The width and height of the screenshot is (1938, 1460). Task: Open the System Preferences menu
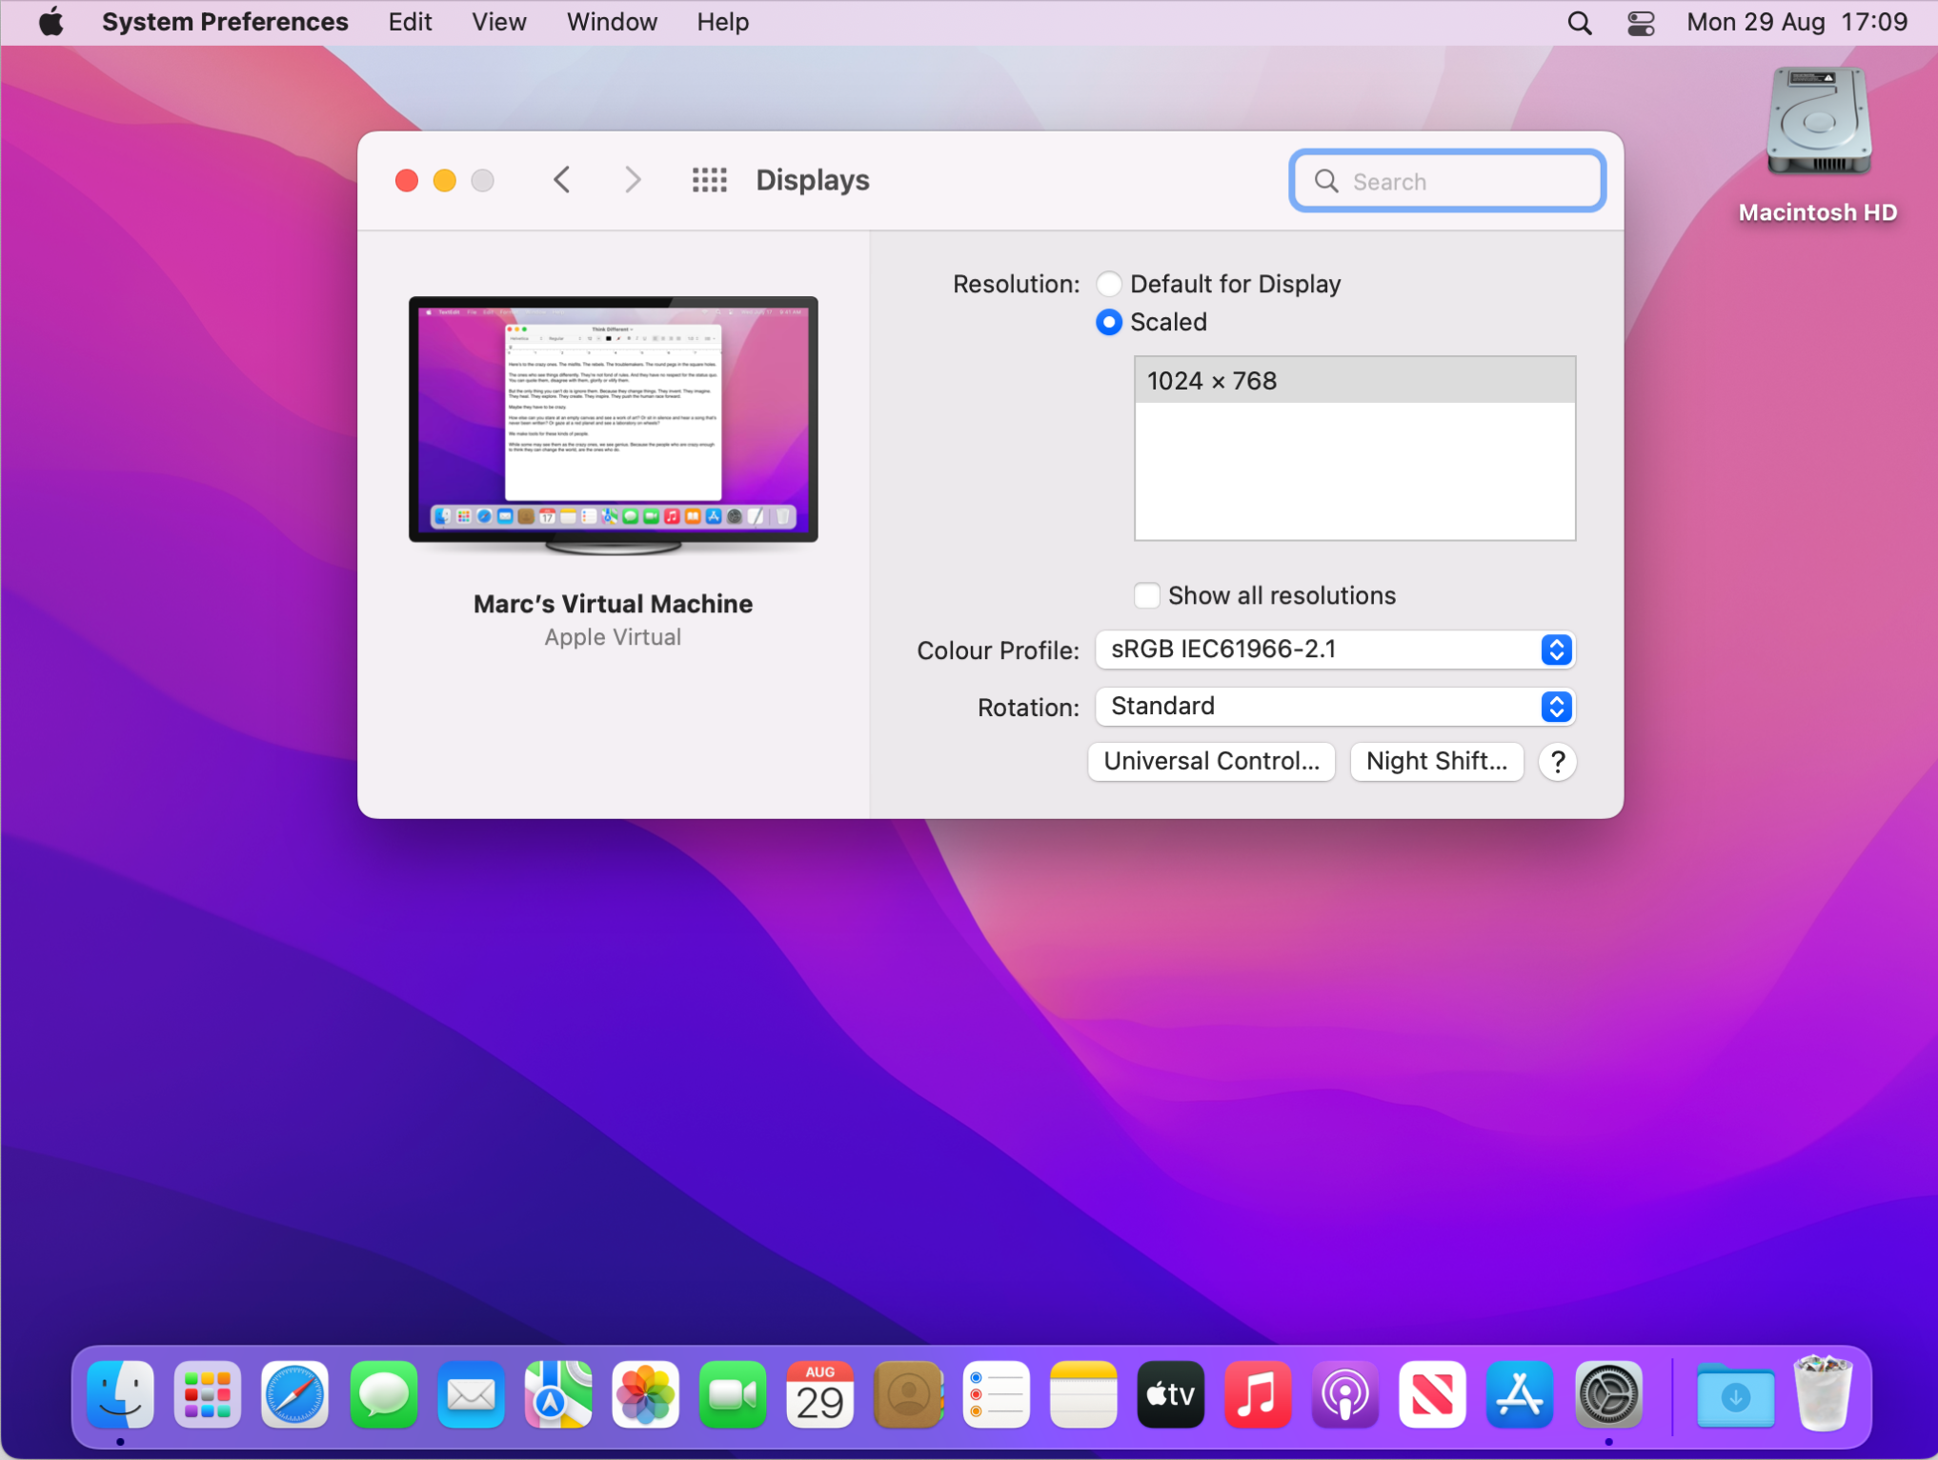click(225, 22)
